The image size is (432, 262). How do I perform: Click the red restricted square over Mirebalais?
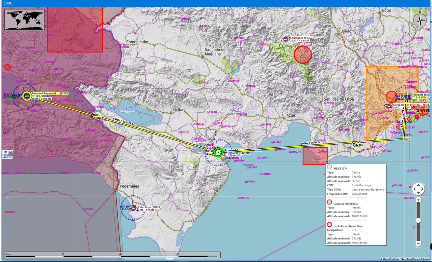(75, 30)
